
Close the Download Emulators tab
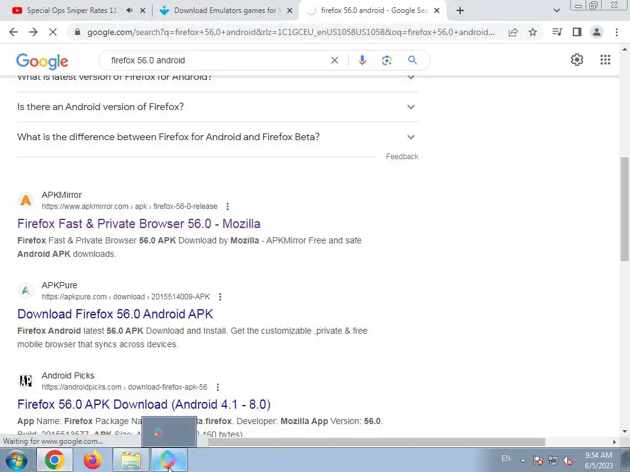pos(290,10)
